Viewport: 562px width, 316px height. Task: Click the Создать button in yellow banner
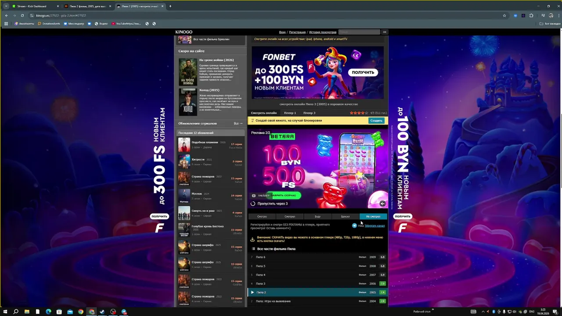(376, 120)
